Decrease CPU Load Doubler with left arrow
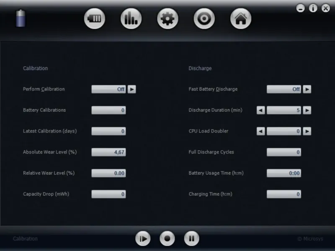 tap(260, 131)
